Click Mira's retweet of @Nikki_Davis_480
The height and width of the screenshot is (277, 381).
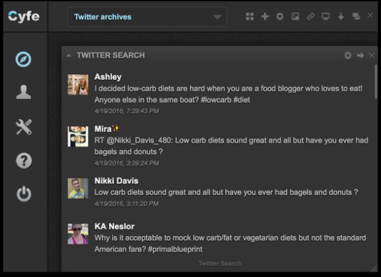[231, 146]
